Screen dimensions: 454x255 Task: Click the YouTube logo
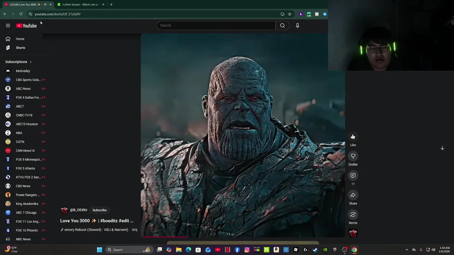26,25
